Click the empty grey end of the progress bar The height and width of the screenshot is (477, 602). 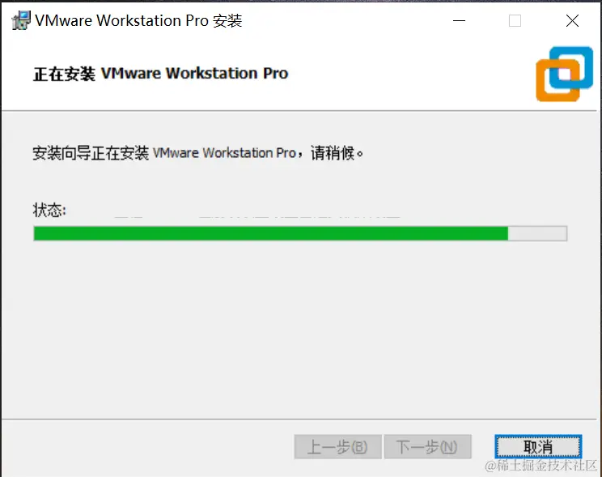(537, 233)
